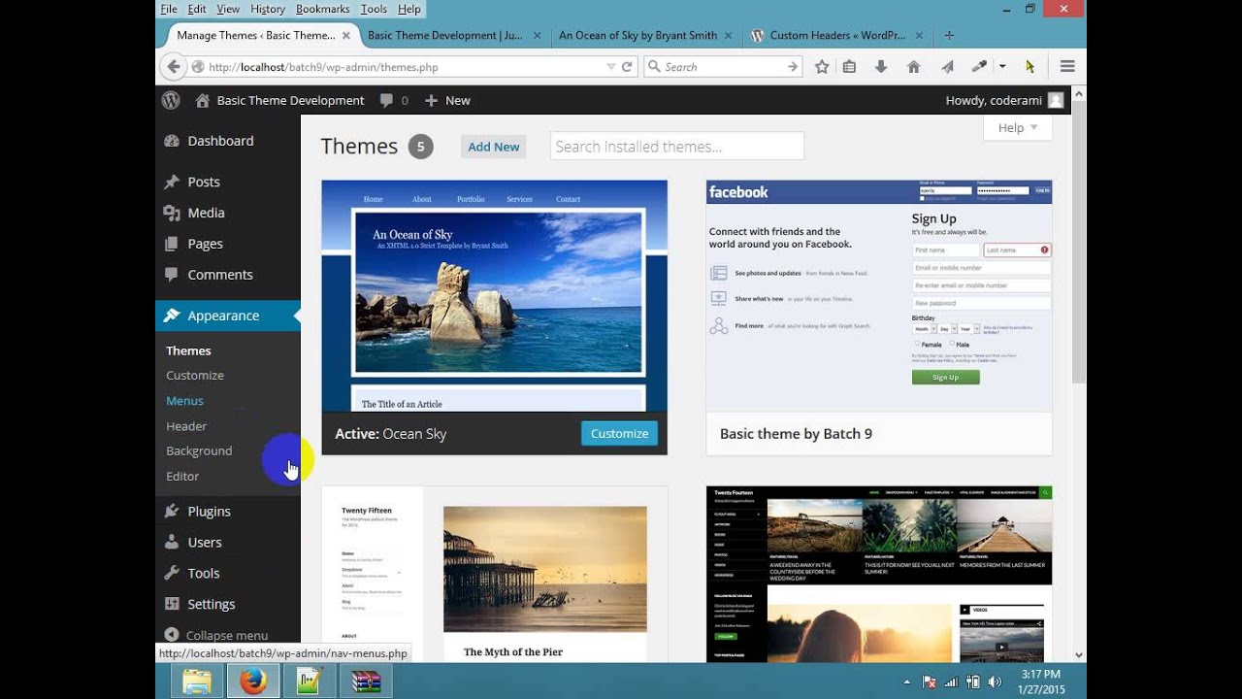Select the Basic theme by Batch 9 thumbnail
This screenshot has height=699, width=1242.
pyautogui.click(x=879, y=296)
